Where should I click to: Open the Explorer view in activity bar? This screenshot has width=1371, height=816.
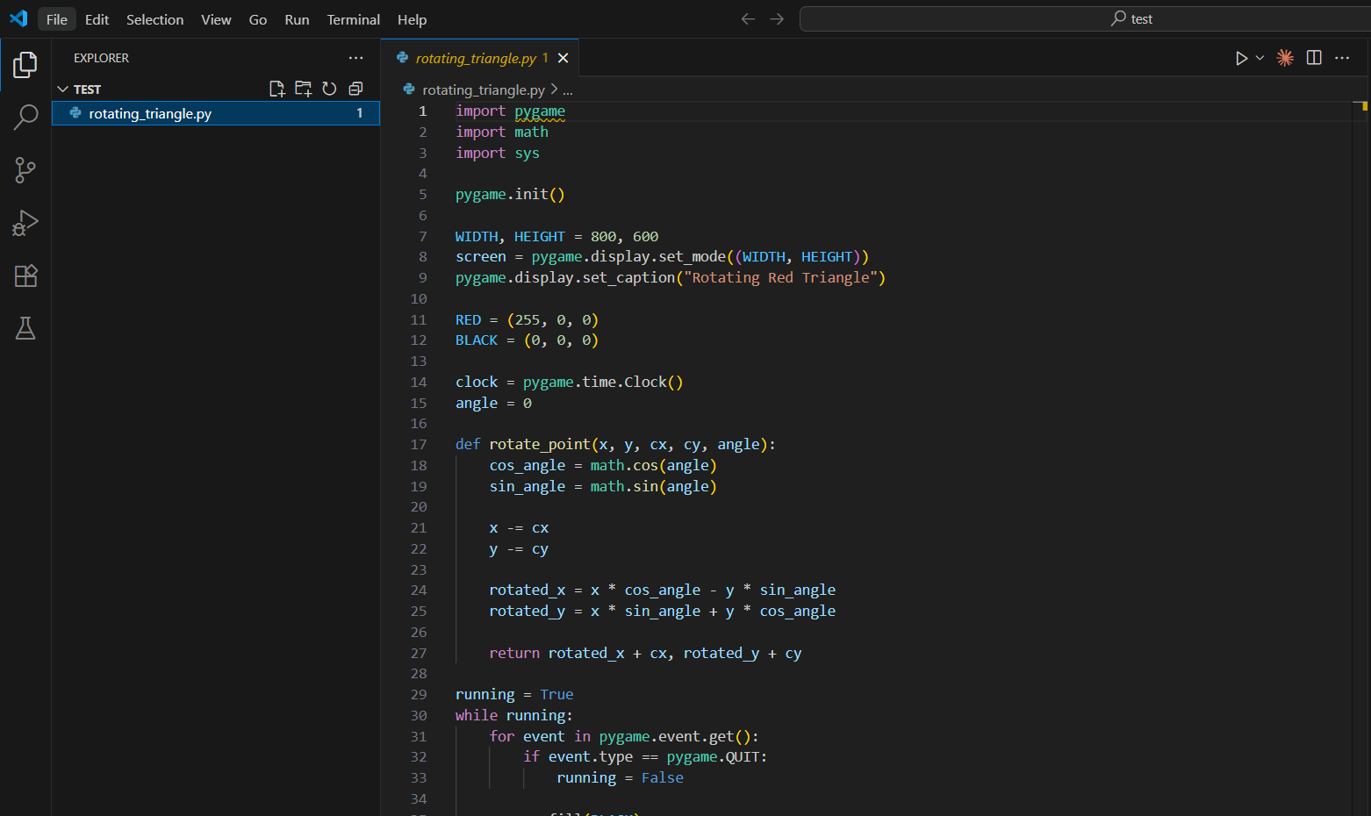(x=25, y=64)
